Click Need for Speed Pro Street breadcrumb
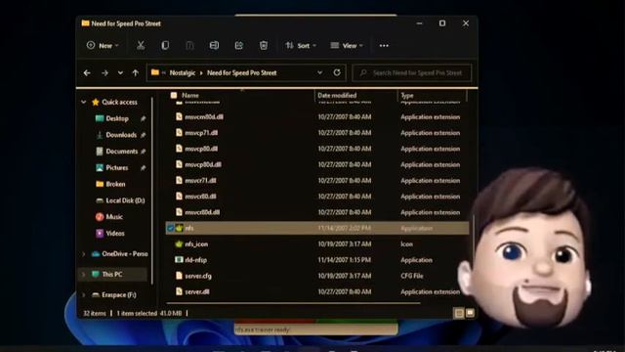 (x=241, y=73)
